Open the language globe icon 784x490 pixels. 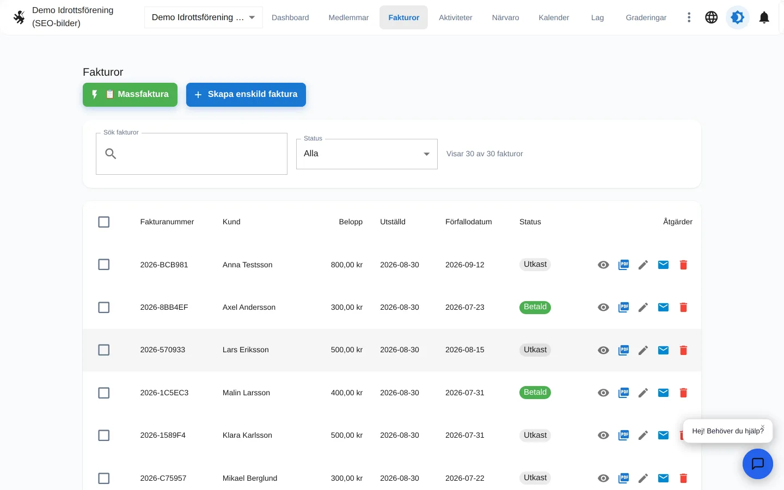[x=711, y=17]
